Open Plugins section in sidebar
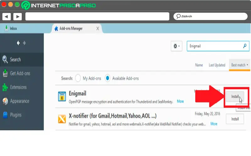The width and height of the screenshot is (251, 156). (x=22, y=115)
